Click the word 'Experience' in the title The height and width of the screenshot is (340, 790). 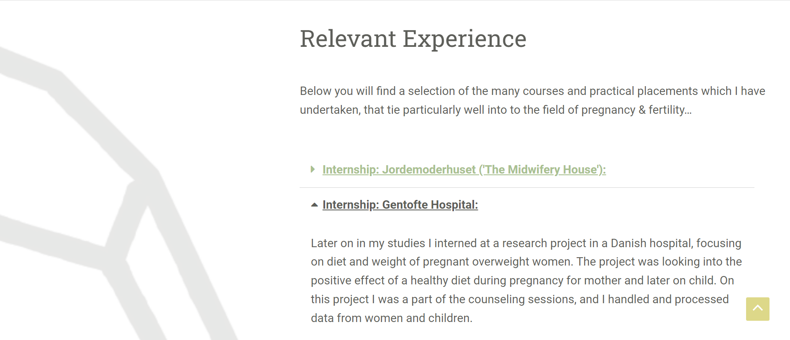coord(464,39)
